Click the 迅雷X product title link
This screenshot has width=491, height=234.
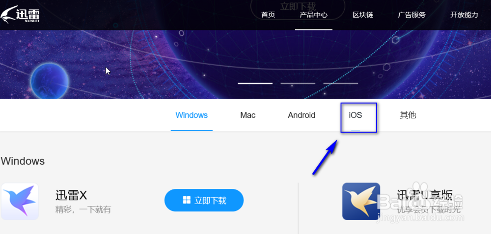pyautogui.click(x=71, y=196)
